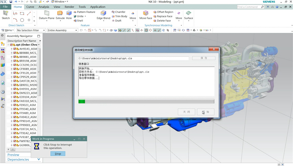
Task: Click the Pattern Feature command
Action: 84,12
